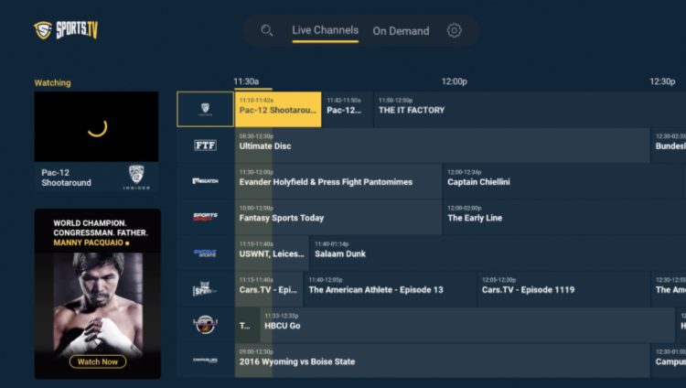
Task: Open the video player under Watching
Action: (x=97, y=126)
